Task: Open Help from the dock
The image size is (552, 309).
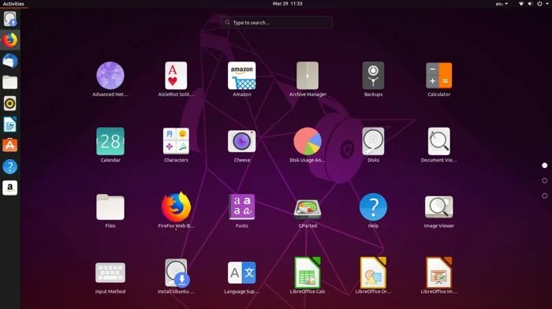Action: pyautogui.click(x=9, y=166)
